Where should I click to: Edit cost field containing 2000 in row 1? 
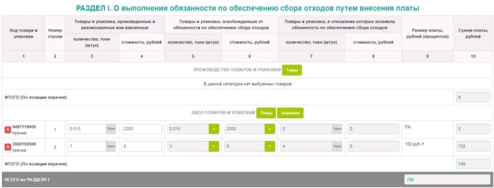tap(142, 129)
